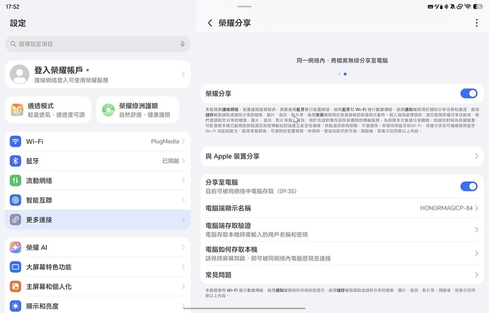
Task: Open 電腦端顯示名稱 row chevron
Action: 477,208
